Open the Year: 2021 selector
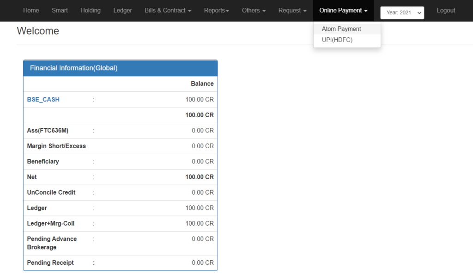The height and width of the screenshot is (275, 473). pyautogui.click(x=402, y=12)
